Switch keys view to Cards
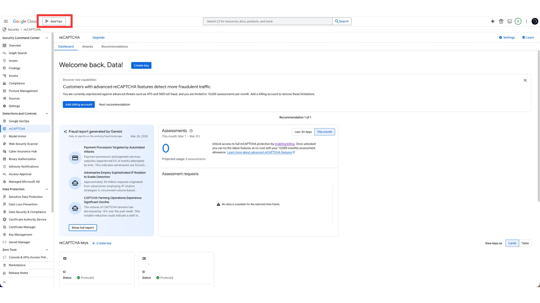This screenshot has height=303, width=540. [x=512, y=243]
